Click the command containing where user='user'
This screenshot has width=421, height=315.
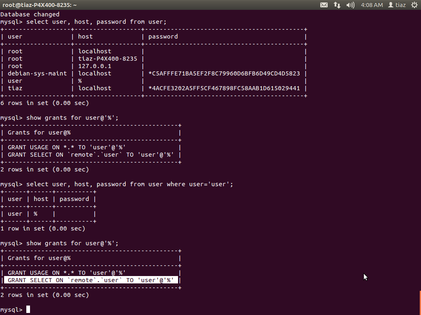coord(130,184)
